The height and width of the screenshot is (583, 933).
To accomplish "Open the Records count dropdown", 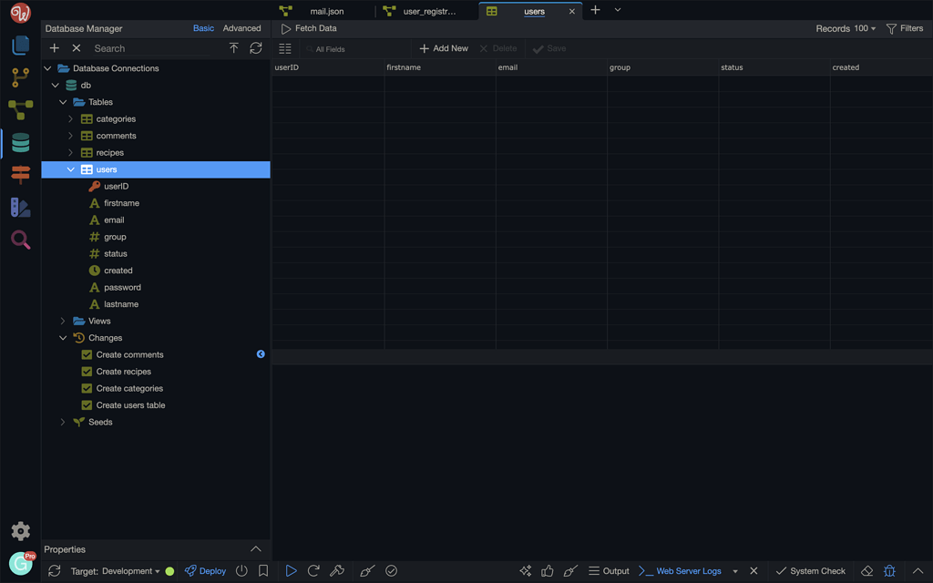I will (x=846, y=28).
